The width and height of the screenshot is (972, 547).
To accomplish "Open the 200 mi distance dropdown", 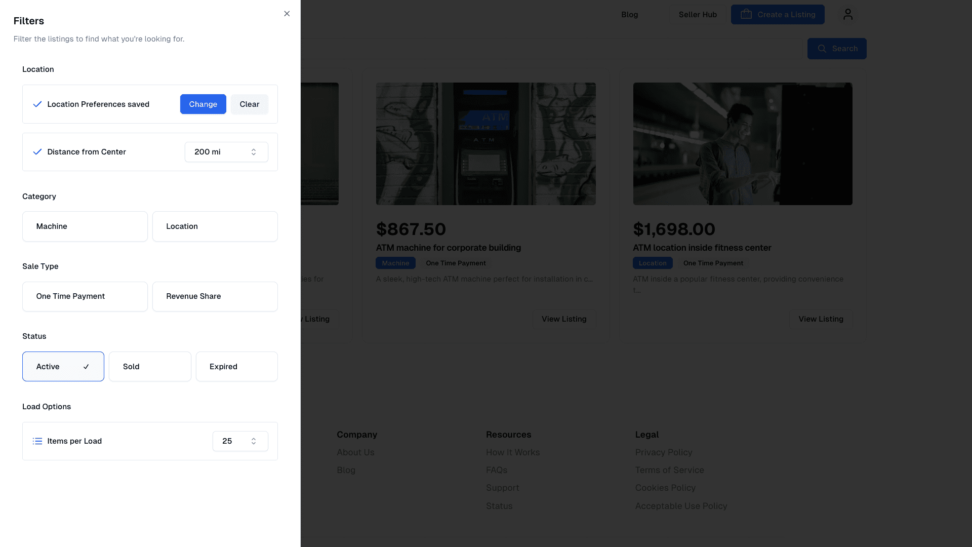I will coord(226,152).
